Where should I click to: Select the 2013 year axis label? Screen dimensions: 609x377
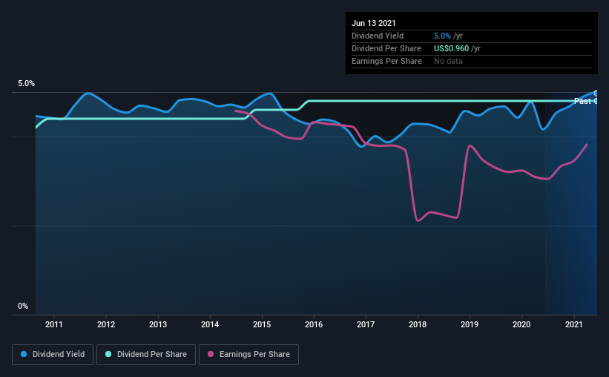point(158,324)
